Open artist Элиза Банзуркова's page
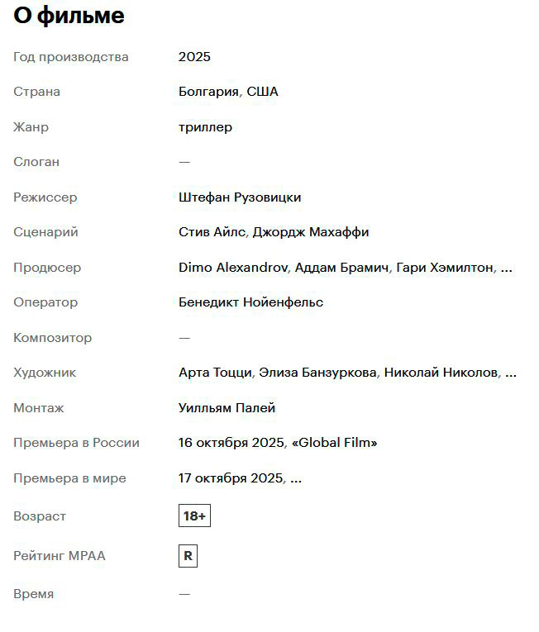This screenshot has width=539, height=632. [x=318, y=373]
